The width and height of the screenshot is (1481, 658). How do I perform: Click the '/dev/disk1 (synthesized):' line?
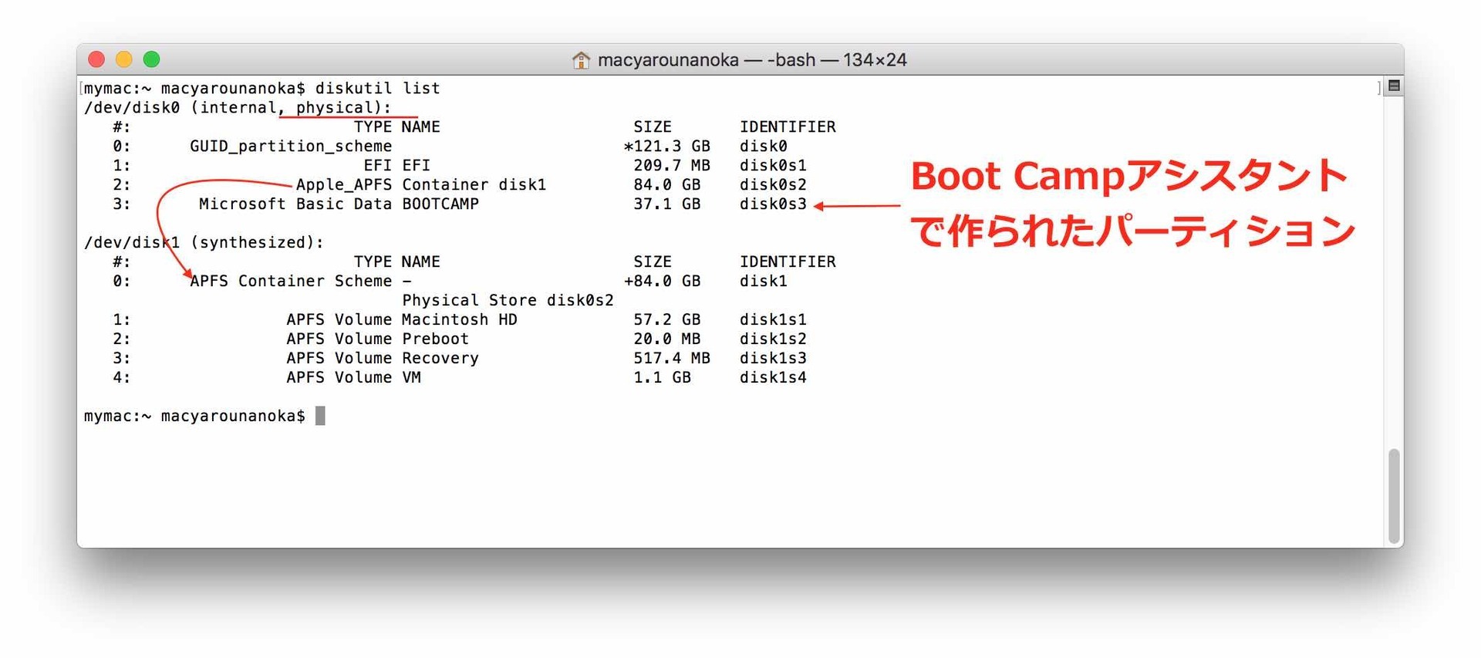click(204, 242)
